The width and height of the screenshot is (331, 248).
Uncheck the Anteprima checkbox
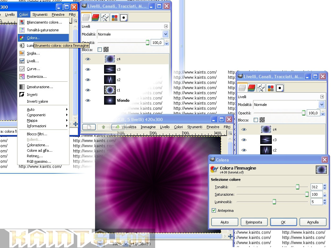tap(214, 211)
